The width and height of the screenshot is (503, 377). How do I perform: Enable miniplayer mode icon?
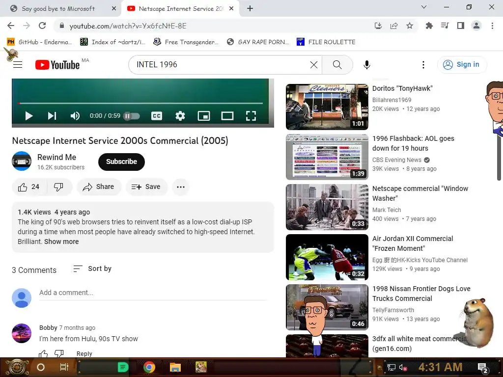[x=204, y=116]
